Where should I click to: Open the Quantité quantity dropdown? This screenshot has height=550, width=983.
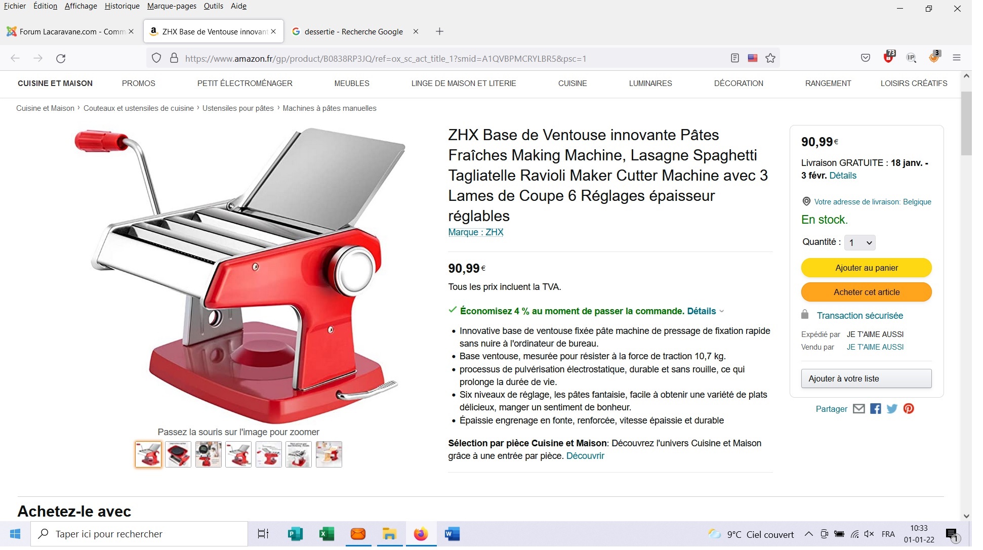pos(860,242)
